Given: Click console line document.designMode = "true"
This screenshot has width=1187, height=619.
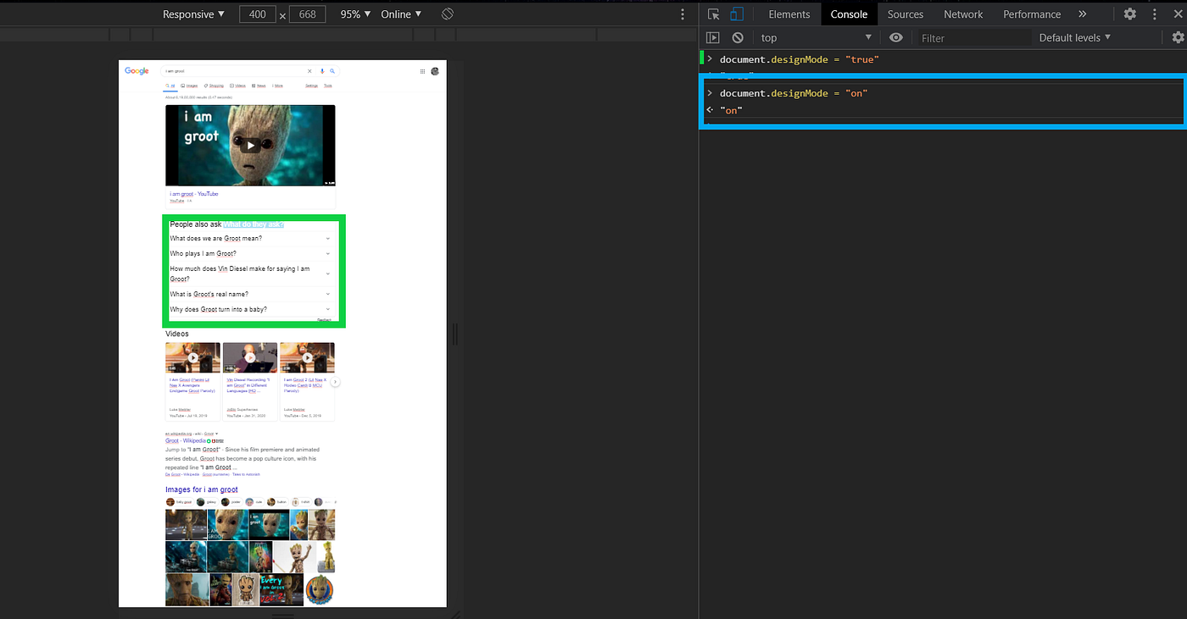Looking at the screenshot, I should (800, 59).
